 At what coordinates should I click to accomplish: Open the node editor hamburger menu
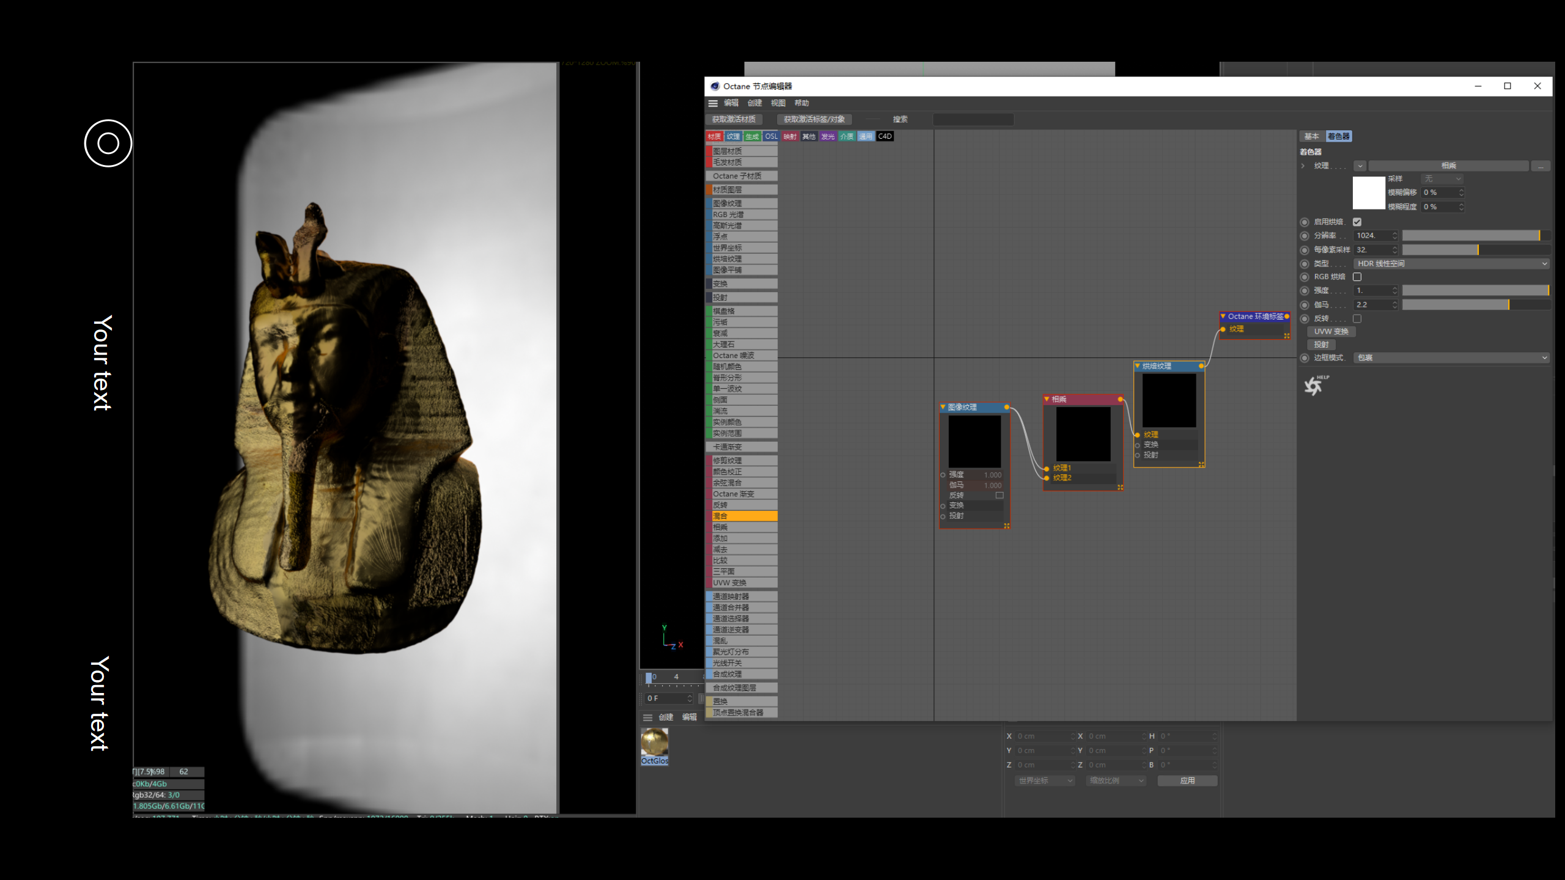(x=713, y=103)
